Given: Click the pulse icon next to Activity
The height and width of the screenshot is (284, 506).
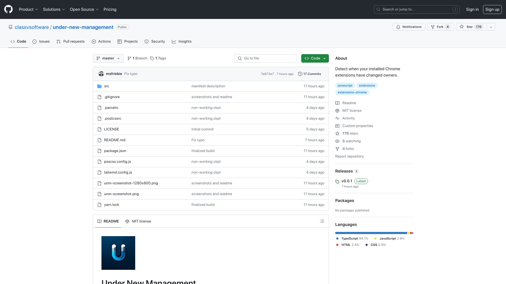Looking at the screenshot, I should (337, 118).
